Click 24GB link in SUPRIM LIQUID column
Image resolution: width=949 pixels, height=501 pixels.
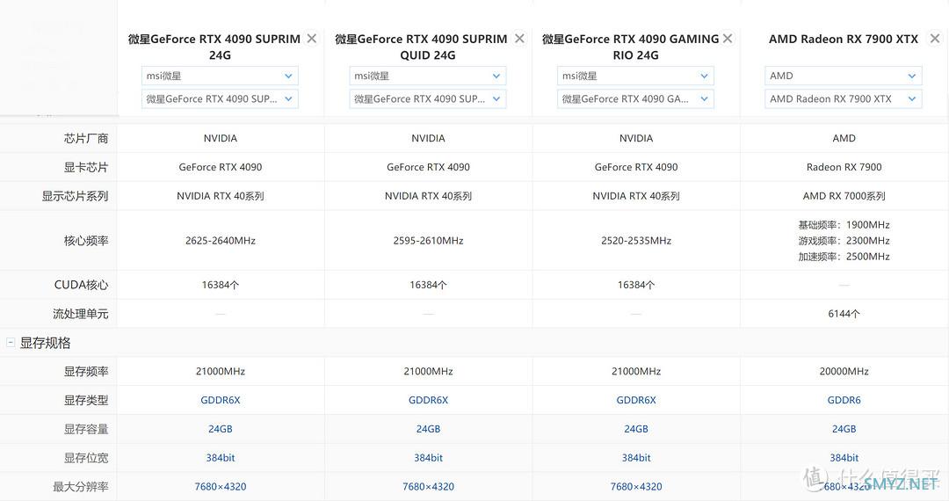point(429,429)
